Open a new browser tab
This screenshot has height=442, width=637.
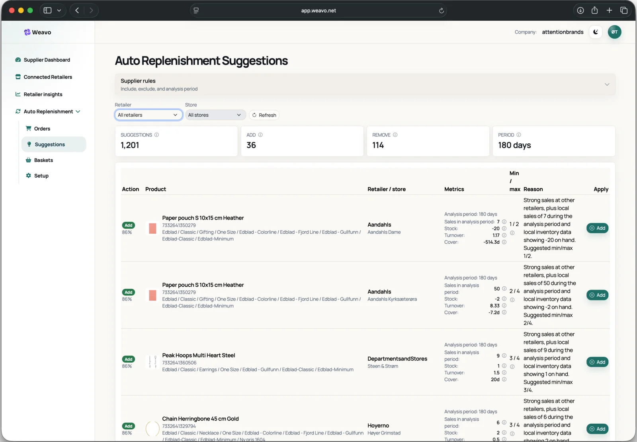[609, 10]
